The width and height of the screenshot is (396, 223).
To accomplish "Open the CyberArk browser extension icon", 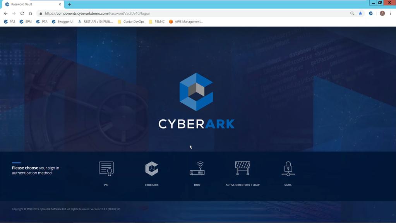I will [371, 14].
